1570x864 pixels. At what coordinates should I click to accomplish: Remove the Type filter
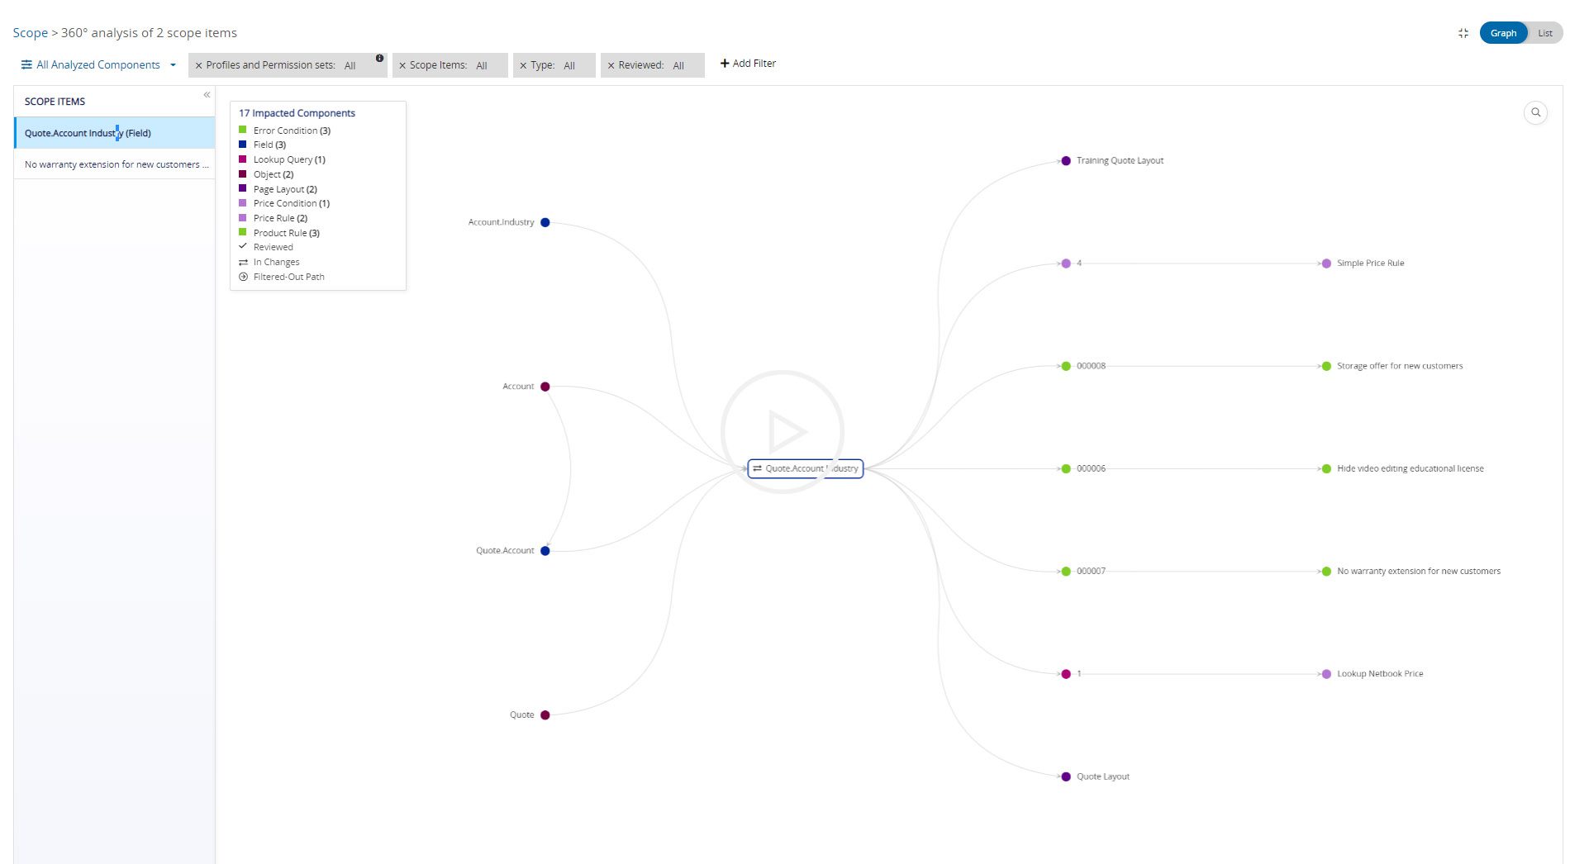point(523,65)
